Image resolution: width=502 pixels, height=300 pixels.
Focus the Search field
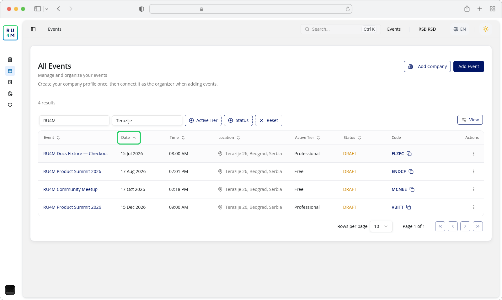click(341, 29)
